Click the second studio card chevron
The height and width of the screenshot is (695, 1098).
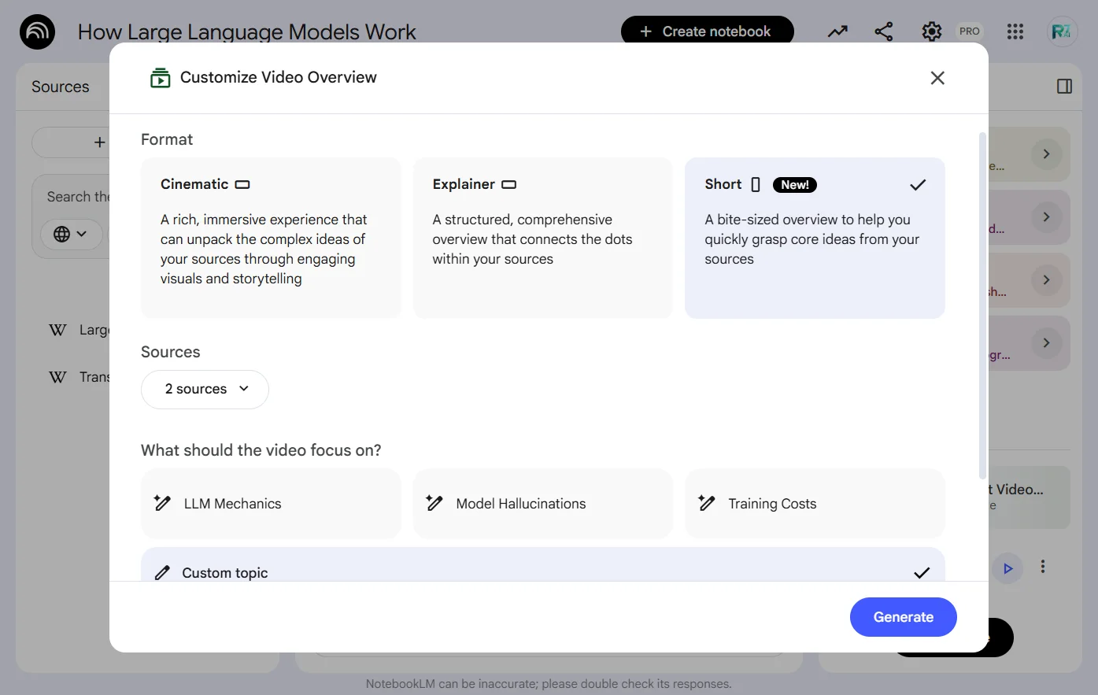pos(1046,217)
